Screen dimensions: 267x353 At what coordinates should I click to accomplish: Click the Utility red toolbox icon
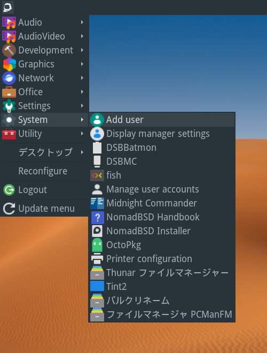pos(9,134)
